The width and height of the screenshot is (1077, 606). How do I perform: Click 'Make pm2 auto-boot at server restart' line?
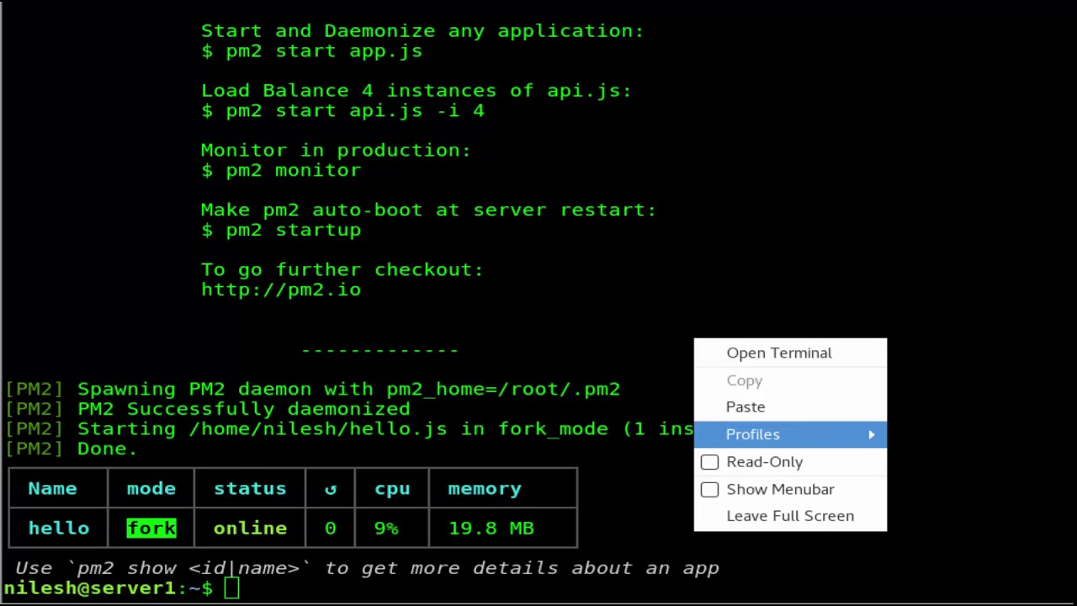428,210
